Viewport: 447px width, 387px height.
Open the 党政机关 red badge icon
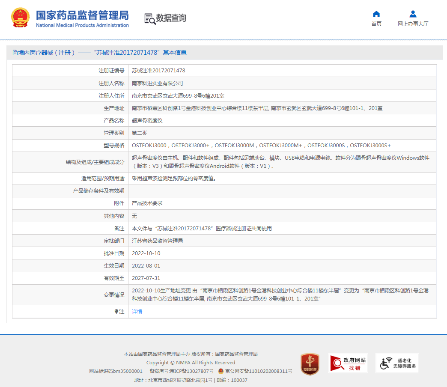(x=310, y=364)
